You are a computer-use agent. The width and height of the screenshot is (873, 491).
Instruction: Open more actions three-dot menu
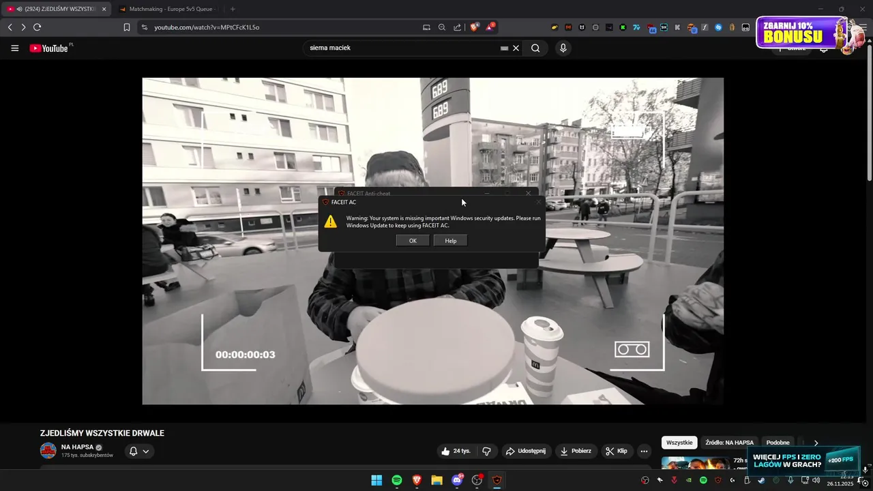(644, 451)
